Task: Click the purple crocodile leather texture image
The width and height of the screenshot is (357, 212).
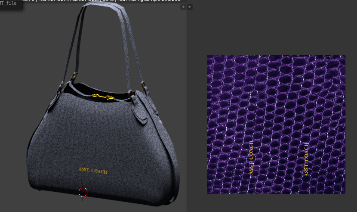Action: pyautogui.click(x=276, y=125)
